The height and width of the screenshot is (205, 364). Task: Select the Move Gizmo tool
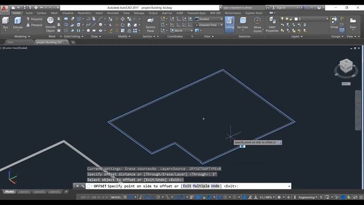pyautogui.click(x=257, y=24)
